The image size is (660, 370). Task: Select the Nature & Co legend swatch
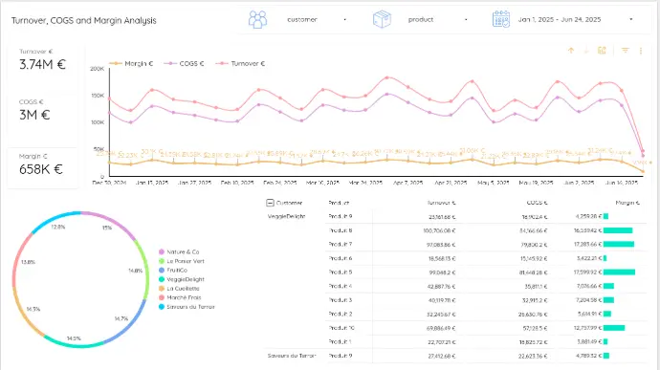[x=162, y=251]
